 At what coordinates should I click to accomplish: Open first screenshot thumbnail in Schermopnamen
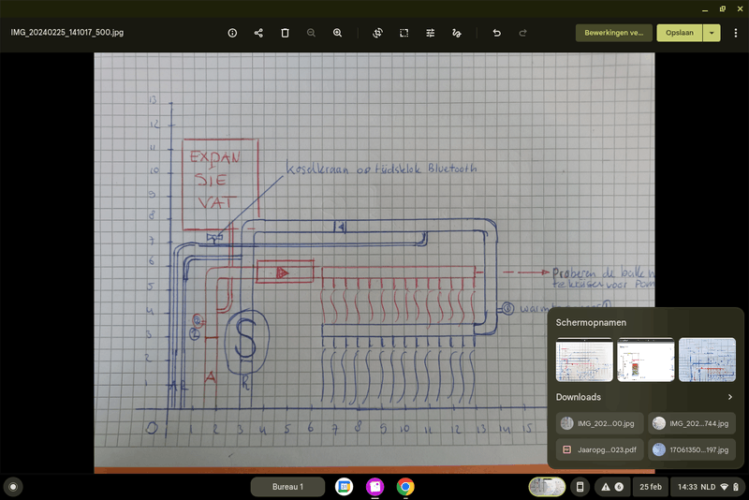584,360
